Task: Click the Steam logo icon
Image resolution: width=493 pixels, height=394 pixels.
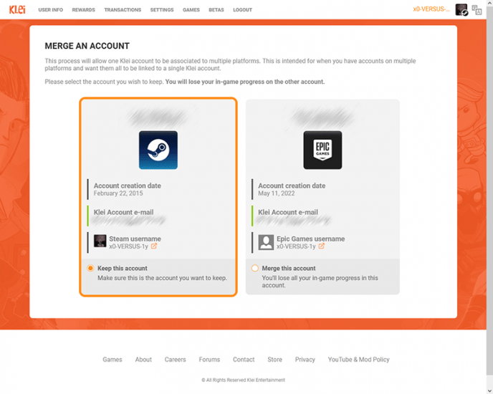Action: coord(158,150)
